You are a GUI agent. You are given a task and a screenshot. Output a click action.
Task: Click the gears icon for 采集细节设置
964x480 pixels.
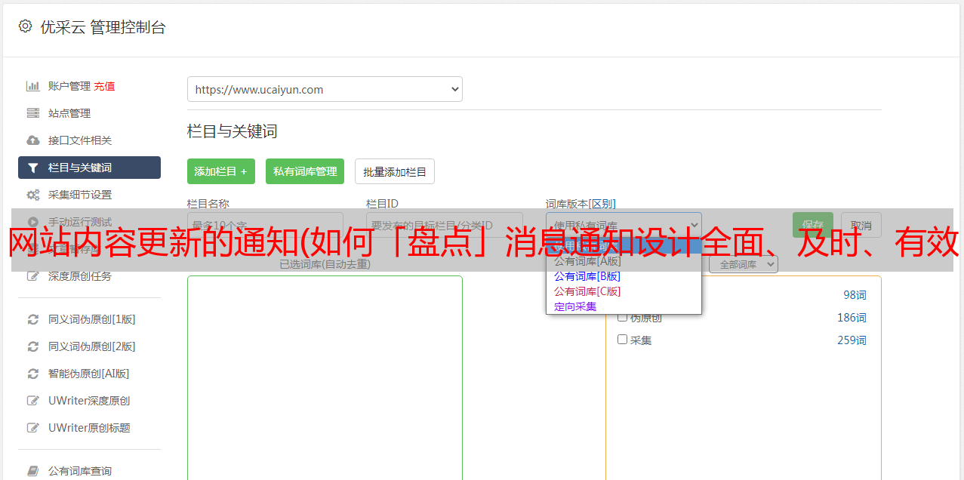[32, 195]
